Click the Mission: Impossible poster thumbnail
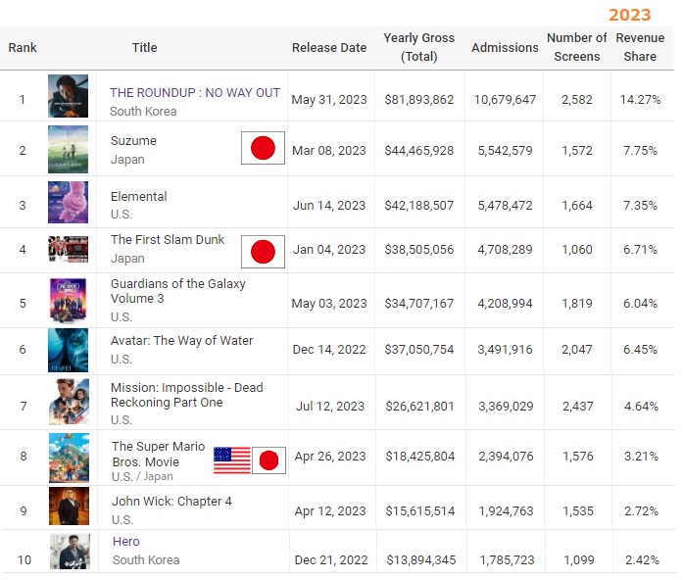This screenshot has height=580, width=683. point(69,402)
